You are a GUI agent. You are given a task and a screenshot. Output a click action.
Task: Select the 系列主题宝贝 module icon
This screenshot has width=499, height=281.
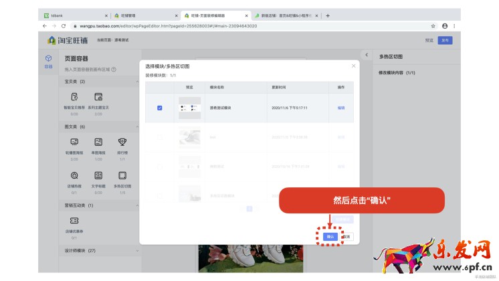coord(98,97)
